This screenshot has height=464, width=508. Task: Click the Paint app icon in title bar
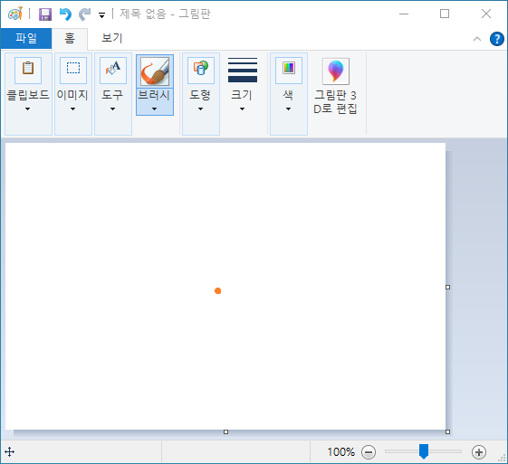[x=15, y=14]
